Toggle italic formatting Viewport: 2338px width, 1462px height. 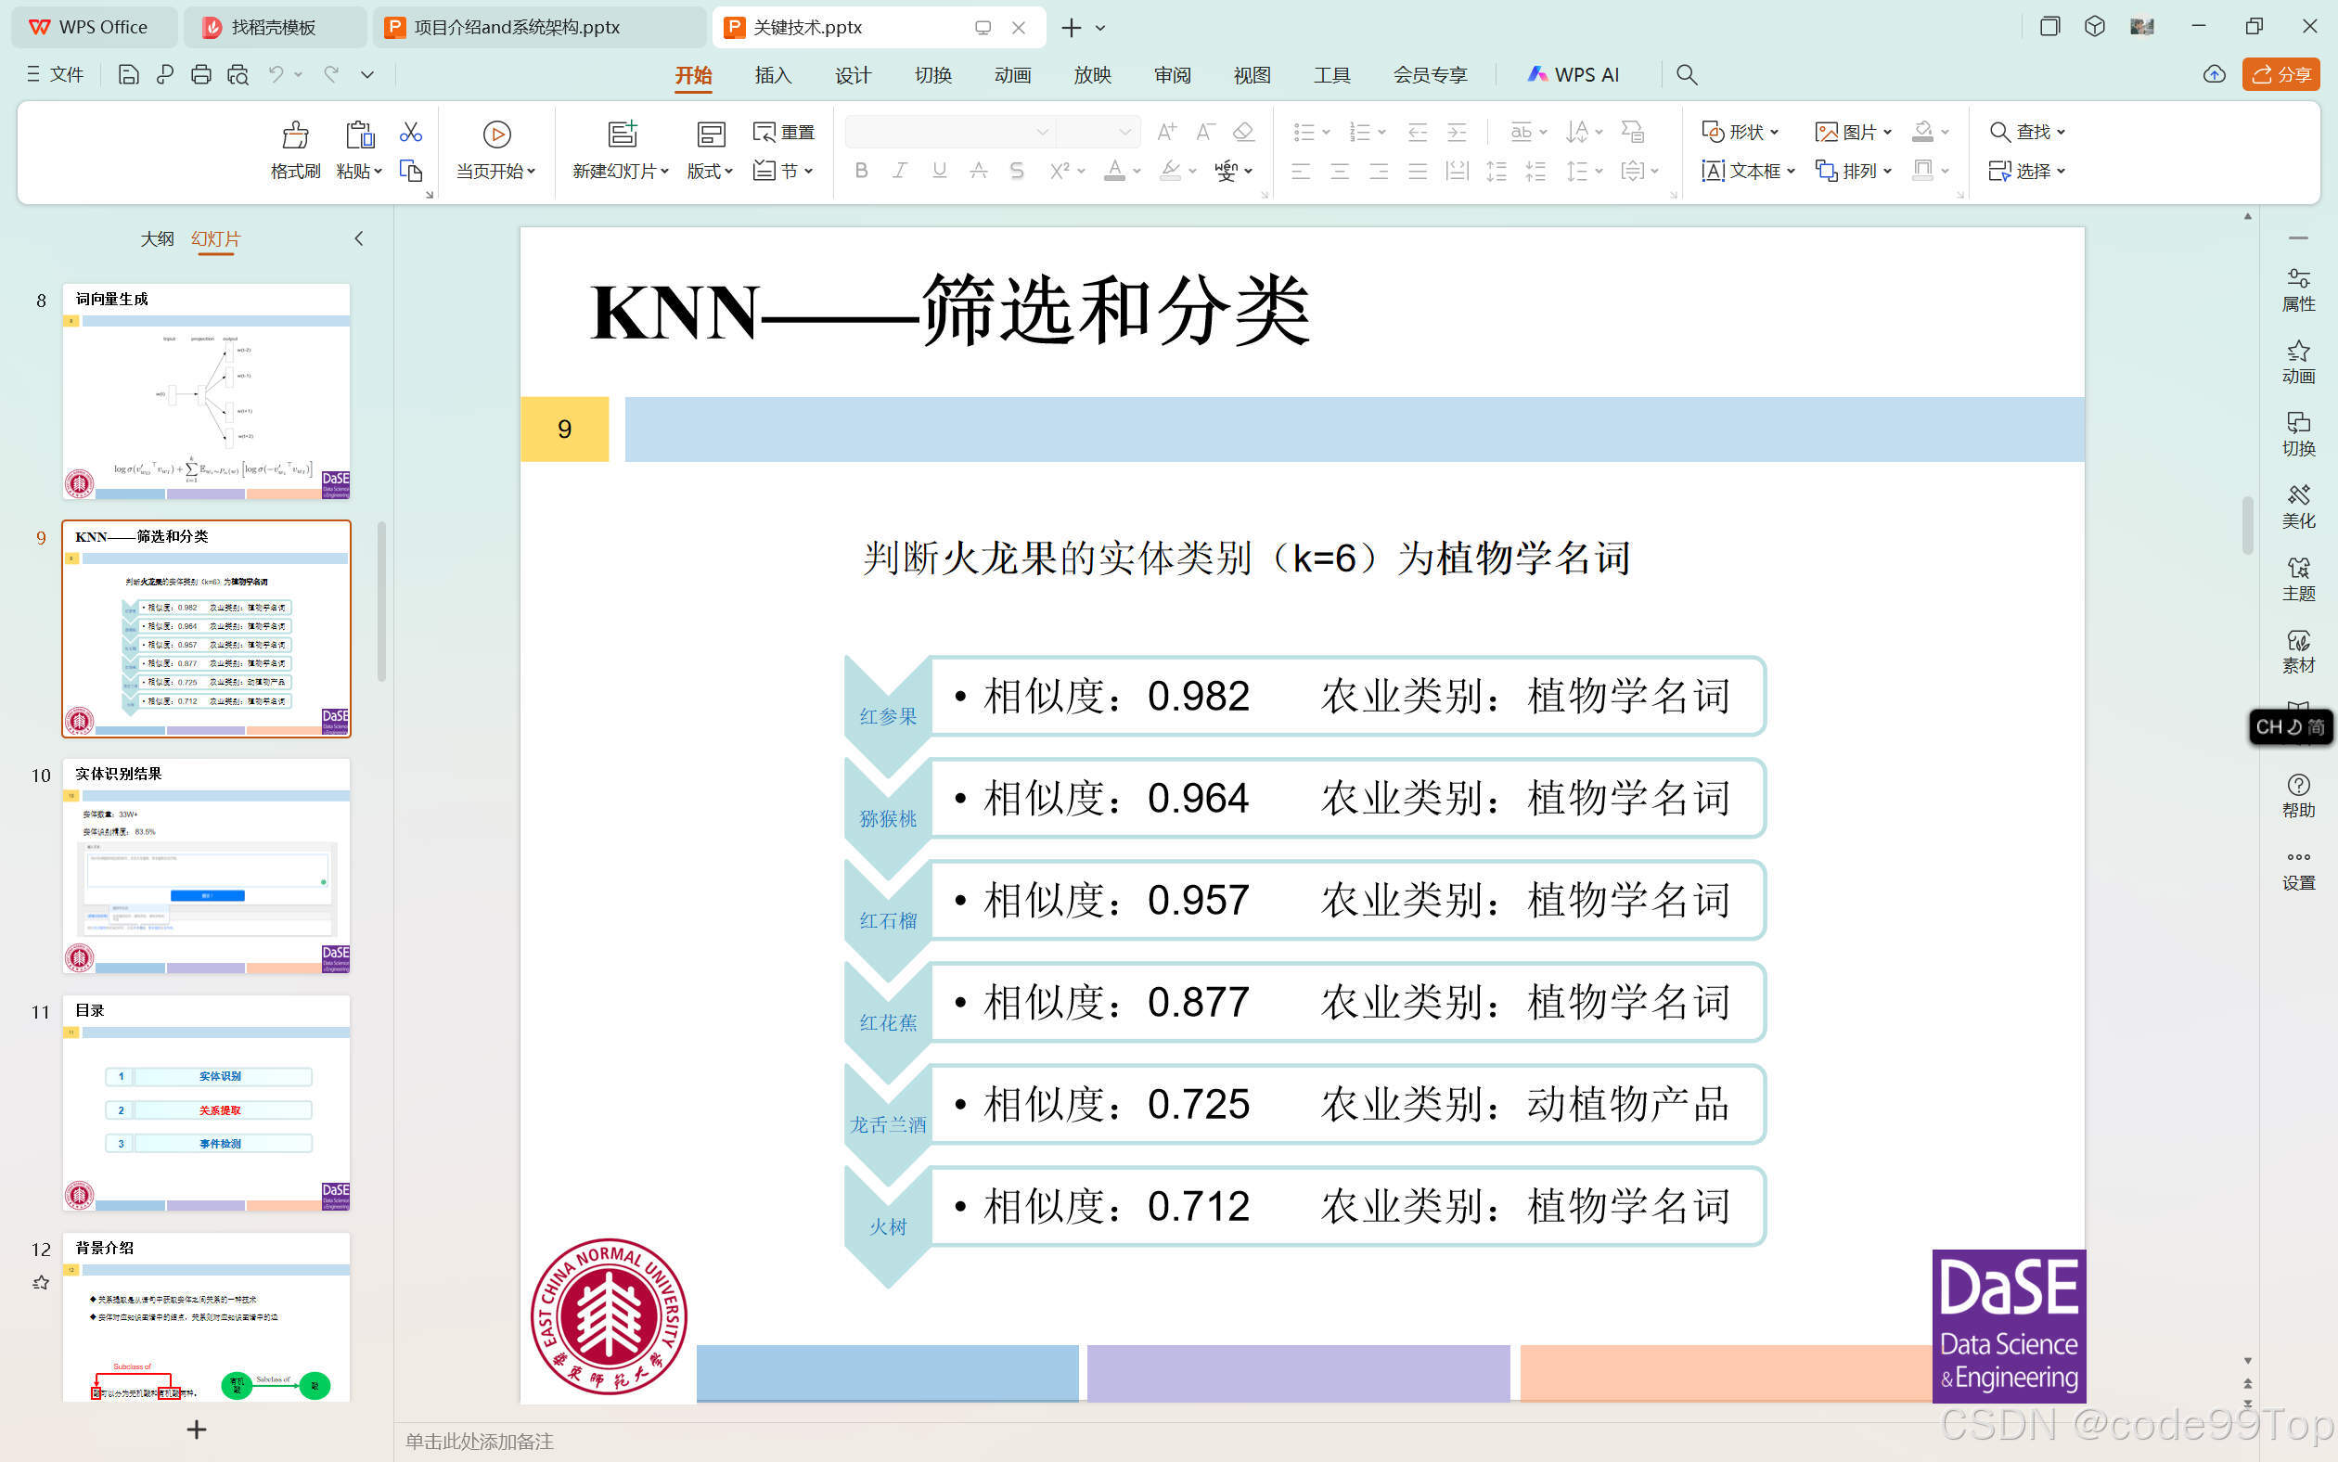pos(899,171)
